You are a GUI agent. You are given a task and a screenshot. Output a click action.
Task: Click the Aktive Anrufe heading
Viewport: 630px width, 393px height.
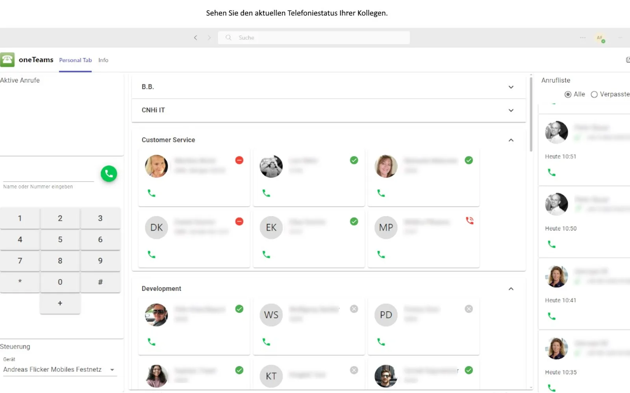(x=20, y=80)
